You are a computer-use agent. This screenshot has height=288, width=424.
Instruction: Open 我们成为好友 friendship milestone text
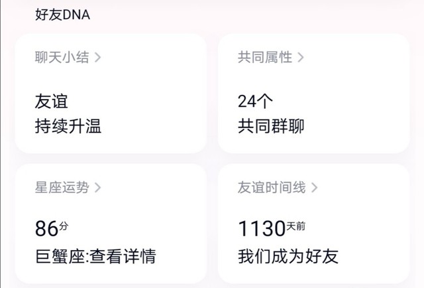point(288,256)
